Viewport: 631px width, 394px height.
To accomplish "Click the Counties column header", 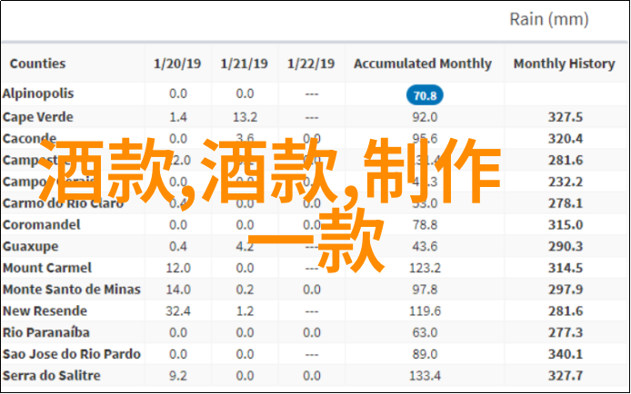I will pos(37,64).
